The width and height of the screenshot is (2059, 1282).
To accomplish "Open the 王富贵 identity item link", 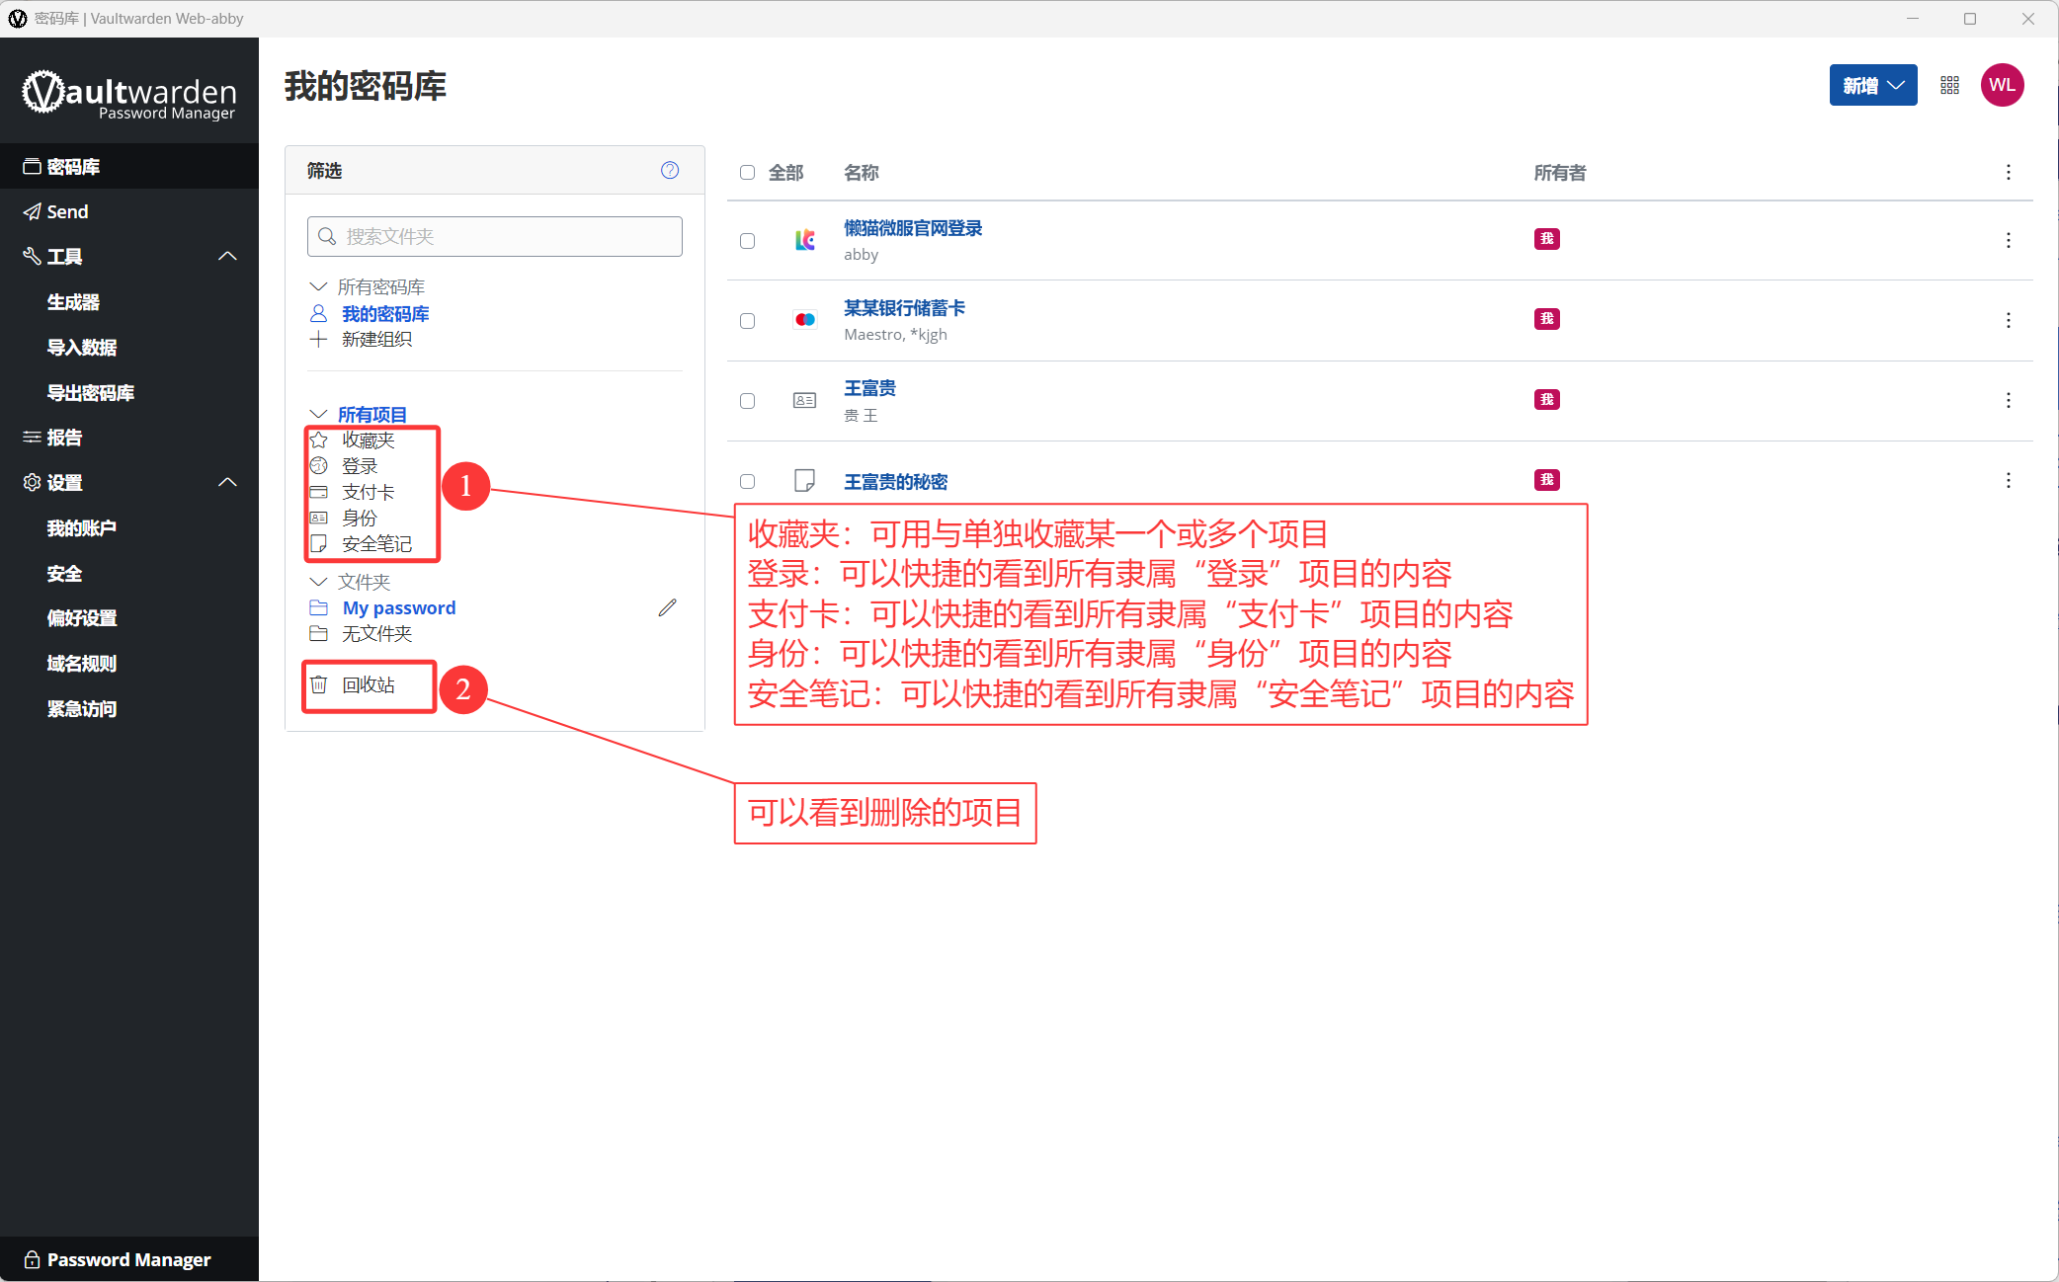I will (x=869, y=388).
